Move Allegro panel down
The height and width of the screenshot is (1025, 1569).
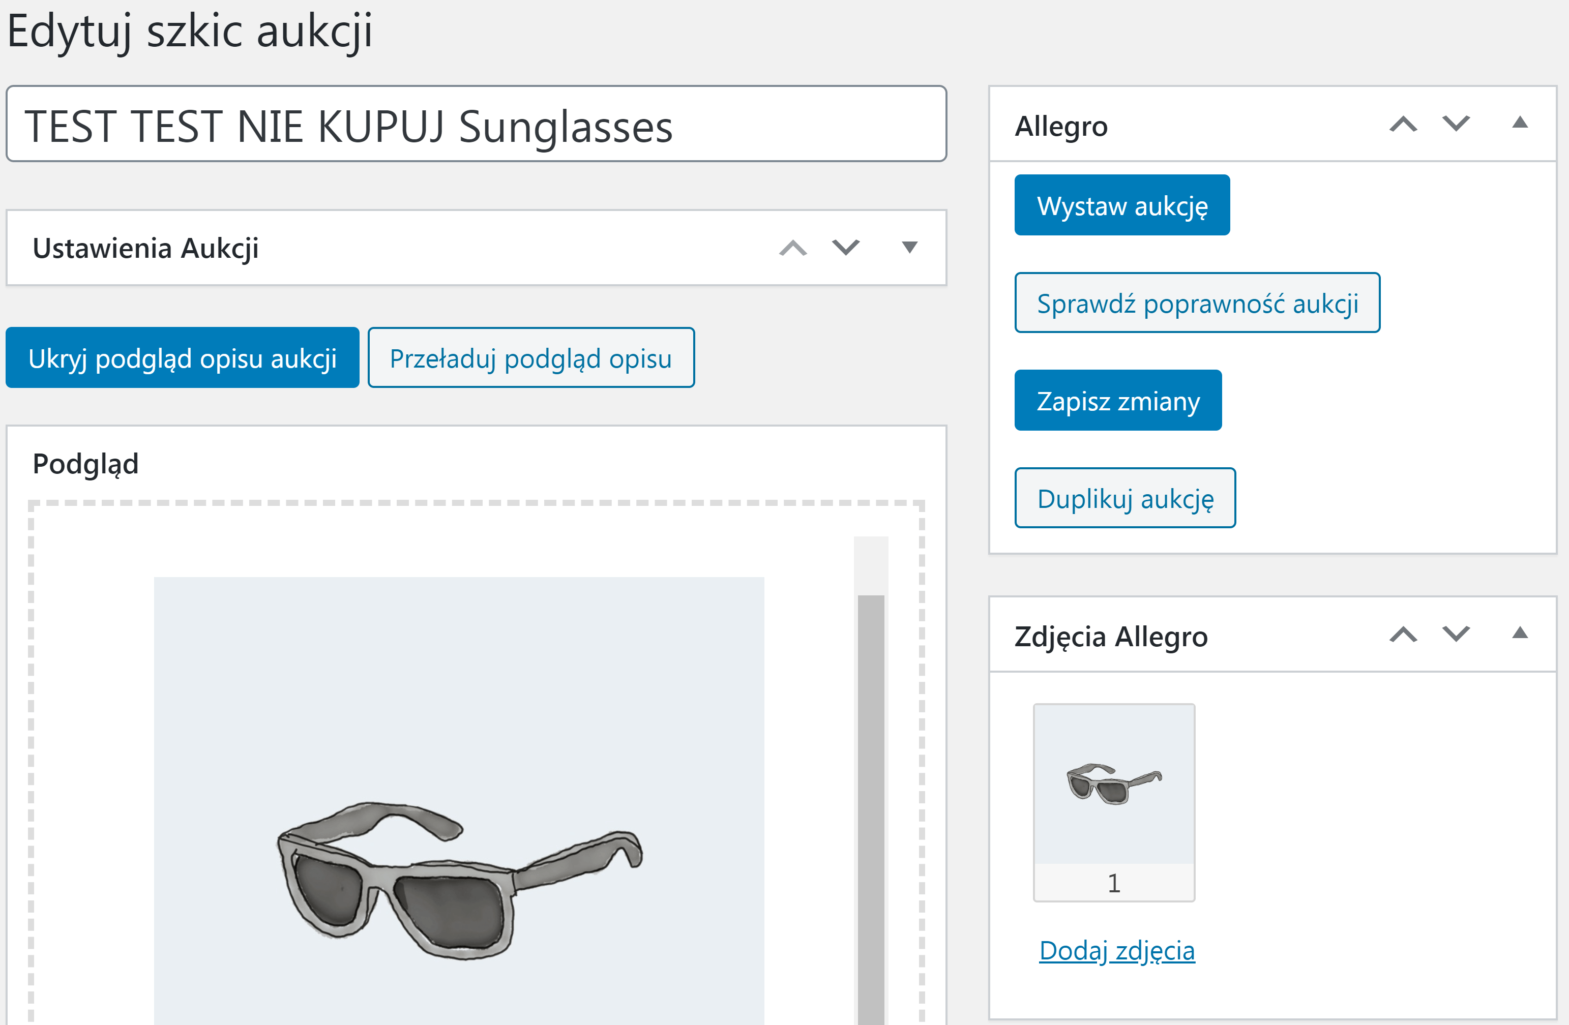[1456, 124]
